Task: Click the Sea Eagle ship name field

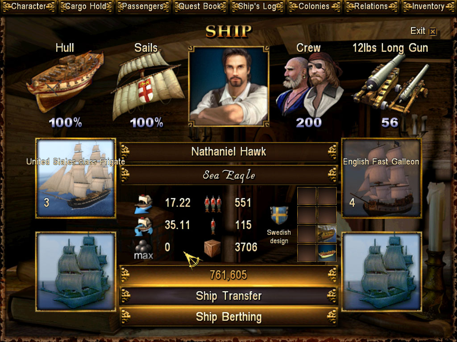Action: pyautogui.click(x=229, y=175)
